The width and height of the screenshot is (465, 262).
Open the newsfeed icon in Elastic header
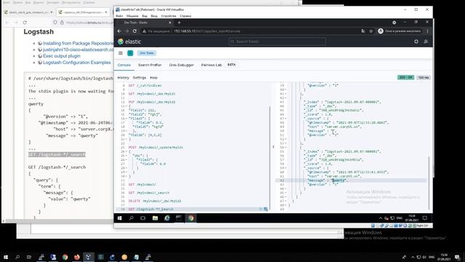426,41
